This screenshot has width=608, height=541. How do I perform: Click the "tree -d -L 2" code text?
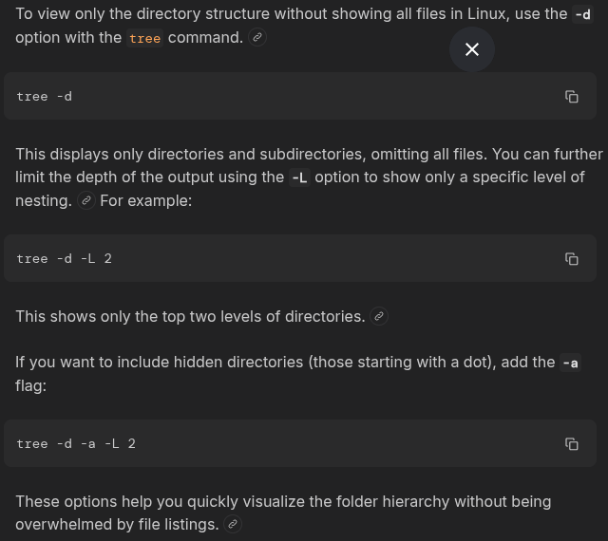tap(65, 259)
